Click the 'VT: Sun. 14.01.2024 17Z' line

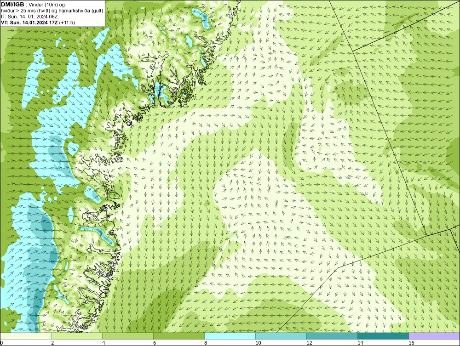[x=29, y=23]
